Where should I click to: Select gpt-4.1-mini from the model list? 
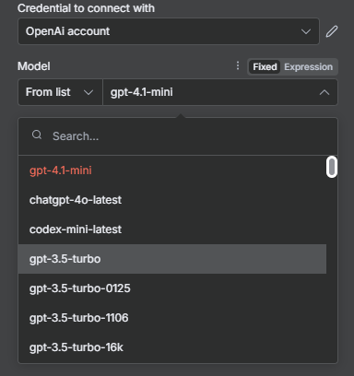point(172,170)
